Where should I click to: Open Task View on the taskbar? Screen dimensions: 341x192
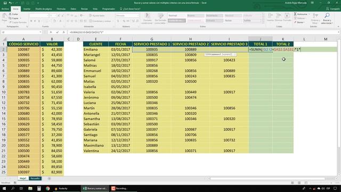pyautogui.click(x=21, y=188)
